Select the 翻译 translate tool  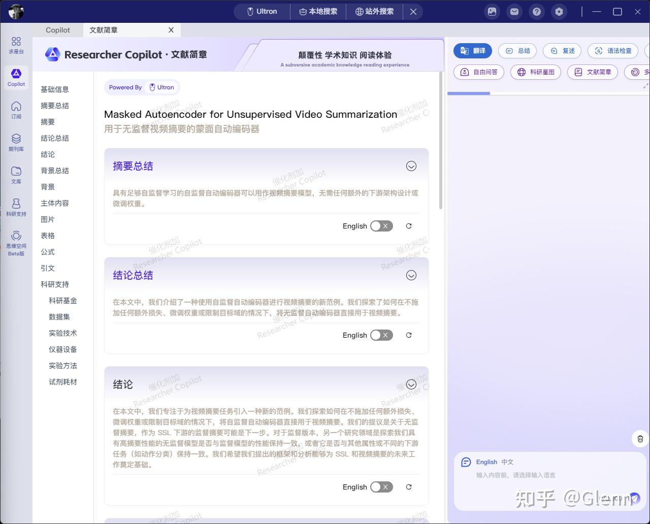[x=472, y=51]
